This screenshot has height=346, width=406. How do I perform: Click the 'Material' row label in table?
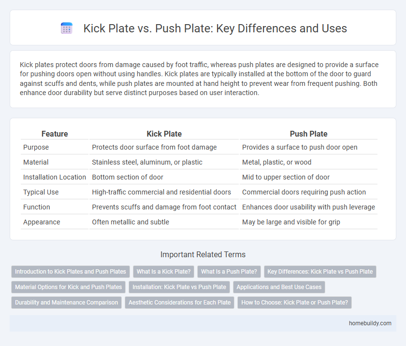click(x=36, y=162)
